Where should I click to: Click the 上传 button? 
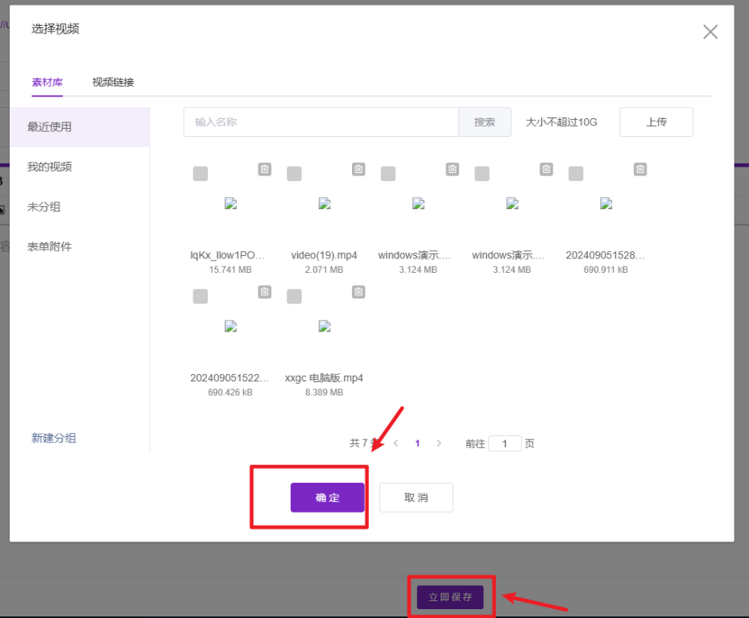[656, 122]
